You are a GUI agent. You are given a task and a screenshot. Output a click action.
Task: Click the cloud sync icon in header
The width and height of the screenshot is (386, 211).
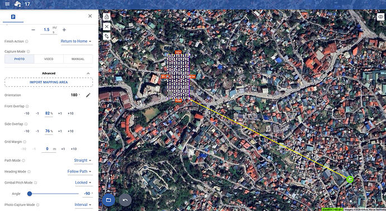(18, 4)
